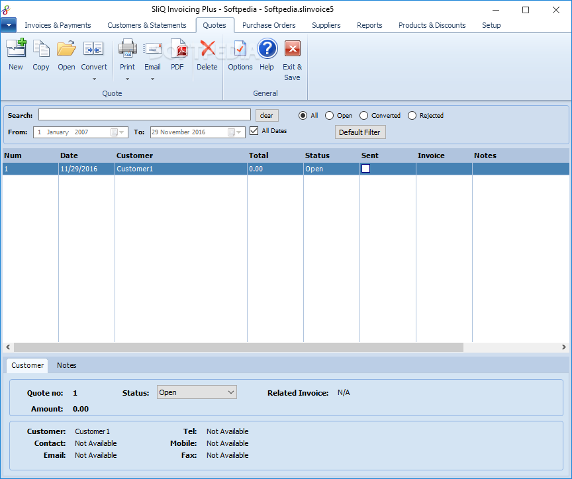
Task: Uncheck the All Dates checkbox
Action: [254, 131]
